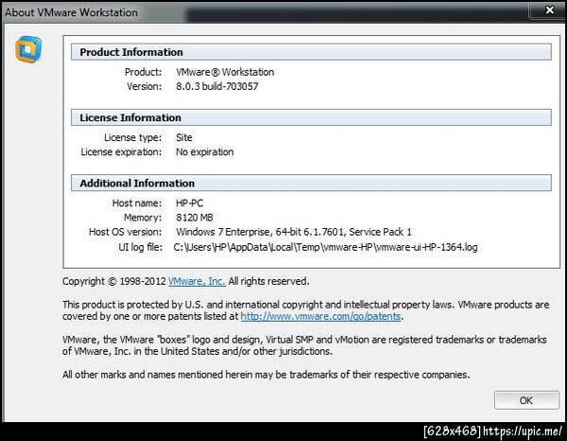This screenshot has height=441, width=567.
Task: Click the UI log file path
Action: coord(325,247)
